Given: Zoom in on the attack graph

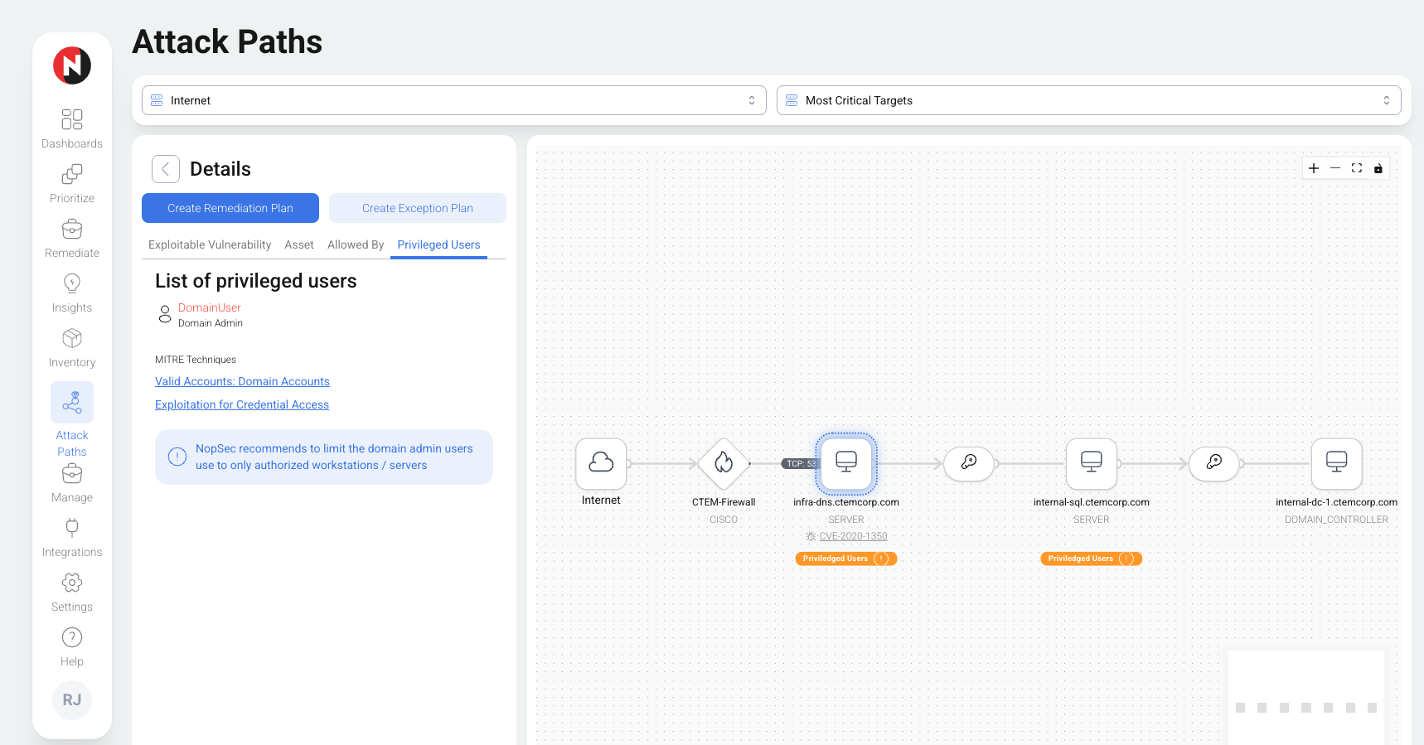Looking at the screenshot, I should pyautogui.click(x=1314, y=168).
